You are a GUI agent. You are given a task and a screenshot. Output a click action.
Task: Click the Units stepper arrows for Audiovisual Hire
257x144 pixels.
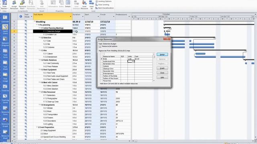(x=133, y=61)
